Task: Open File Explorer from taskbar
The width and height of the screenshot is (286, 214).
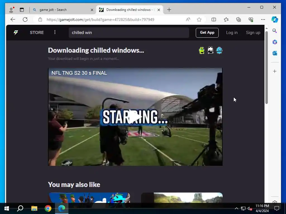Action: point(34,208)
